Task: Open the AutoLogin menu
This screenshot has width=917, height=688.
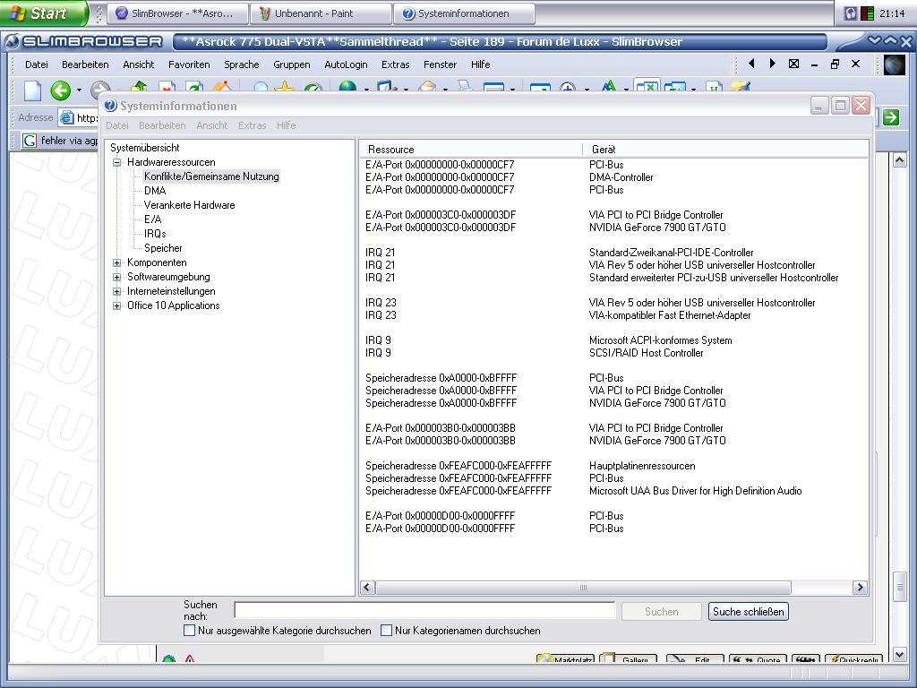Action: (346, 64)
